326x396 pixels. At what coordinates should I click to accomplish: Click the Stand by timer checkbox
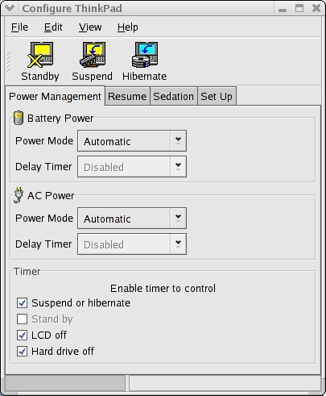click(22, 319)
